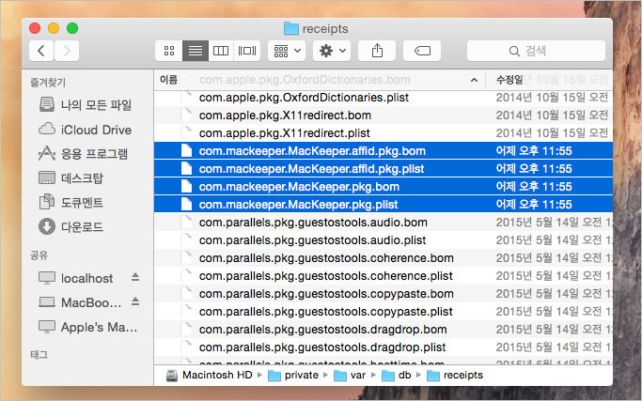Open 데스크탑 in sidebar

tap(71, 178)
